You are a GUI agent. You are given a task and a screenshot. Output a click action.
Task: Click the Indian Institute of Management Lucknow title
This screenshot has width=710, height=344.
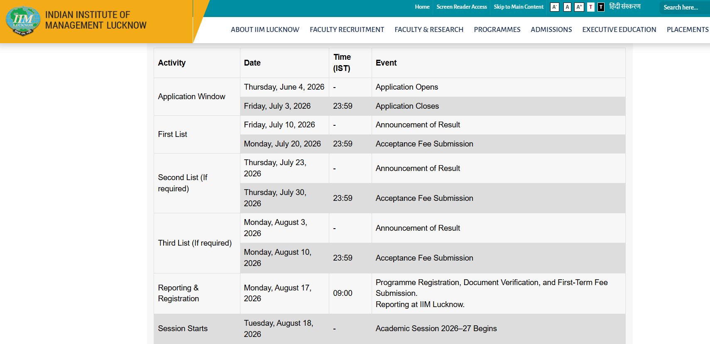click(96, 20)
